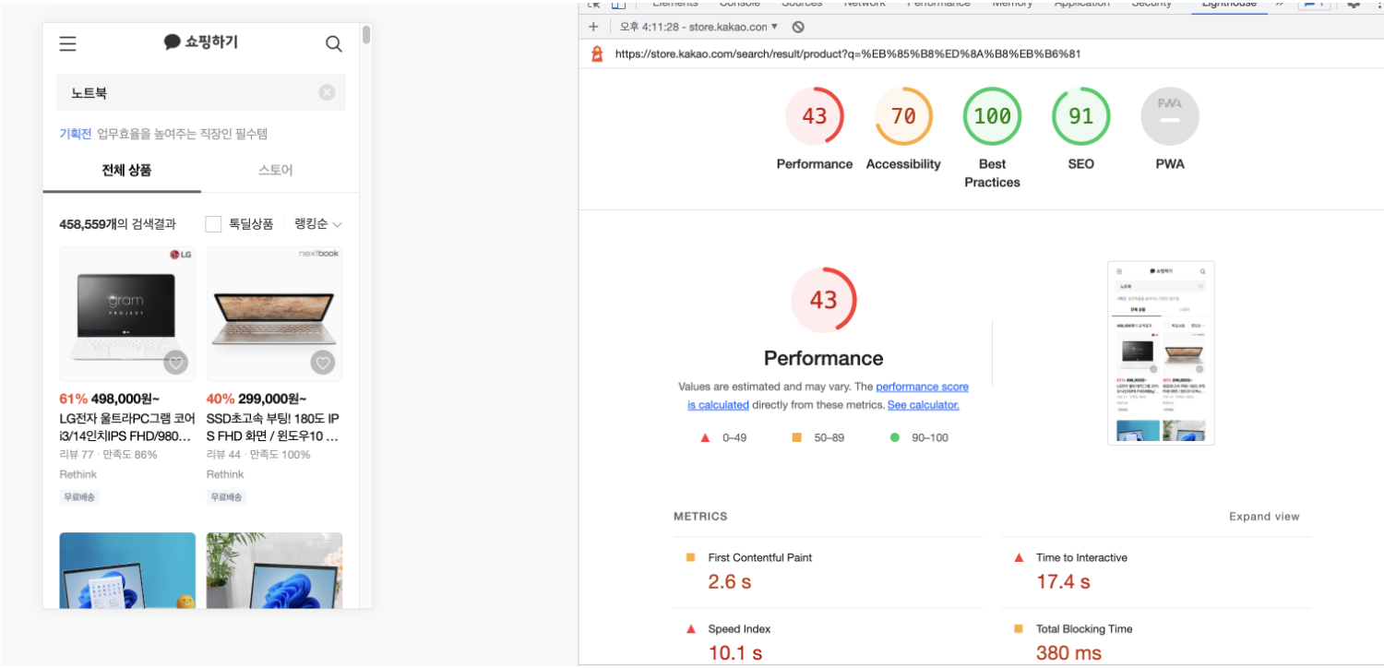The width and height of the screenshot is (1384, 668).
Task: Select the 전체 상품 tab
Action: pos(126,171)
